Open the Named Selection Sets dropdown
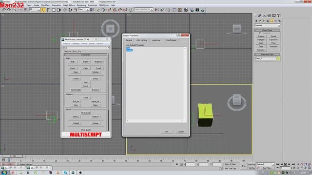Screen dimensions: 312x175 pos(143,9)
